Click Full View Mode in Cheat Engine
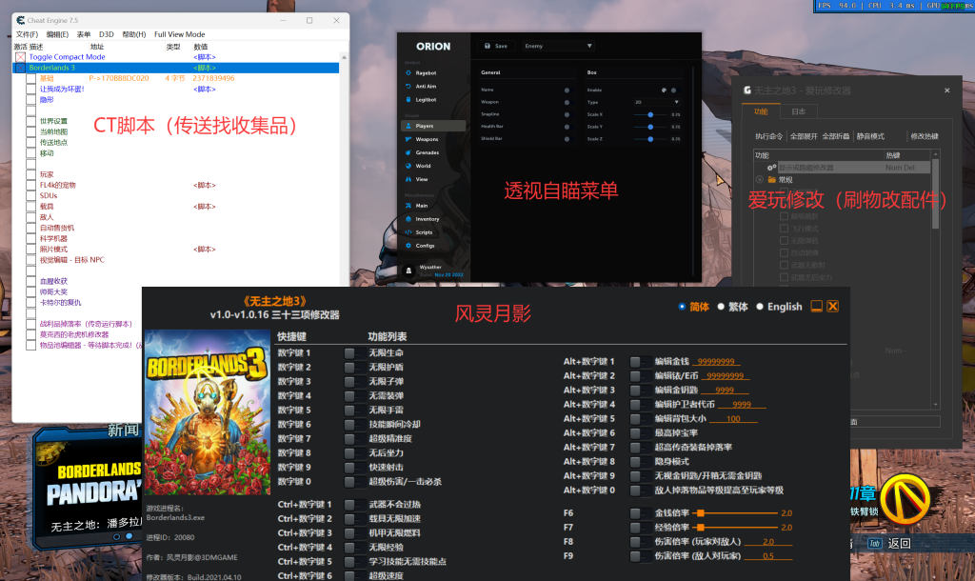This screenshot has width=975, height=581. [179, 34]
